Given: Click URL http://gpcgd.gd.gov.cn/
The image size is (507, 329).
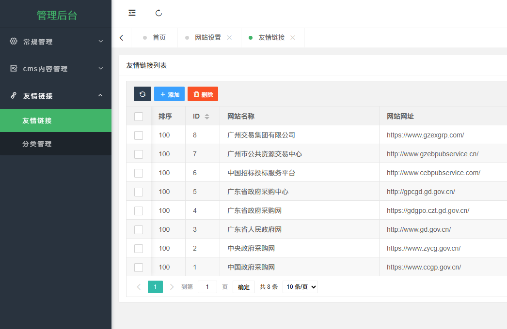Looking at the screenshot, I should (x=421, y=192).
